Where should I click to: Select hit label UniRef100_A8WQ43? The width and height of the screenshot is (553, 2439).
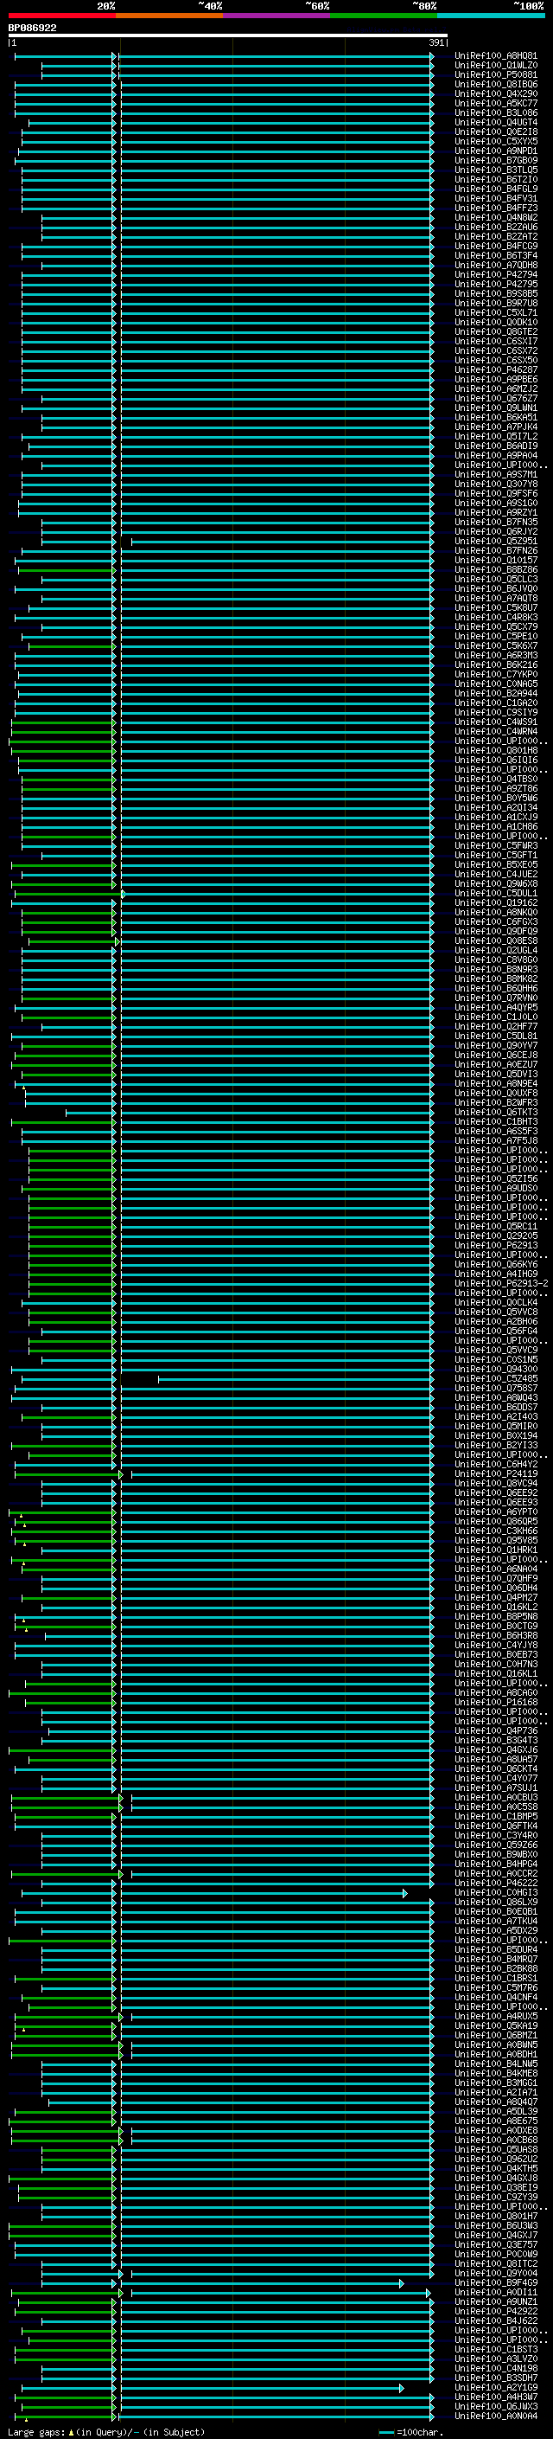coord(496,1397)
